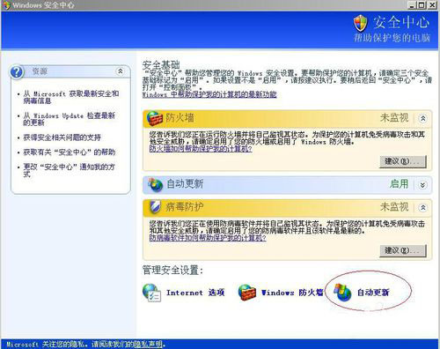The width and height of the screenshot is (440, 349).
Task: Collapse the 资源 panel with its chevron
Action: 121,71
